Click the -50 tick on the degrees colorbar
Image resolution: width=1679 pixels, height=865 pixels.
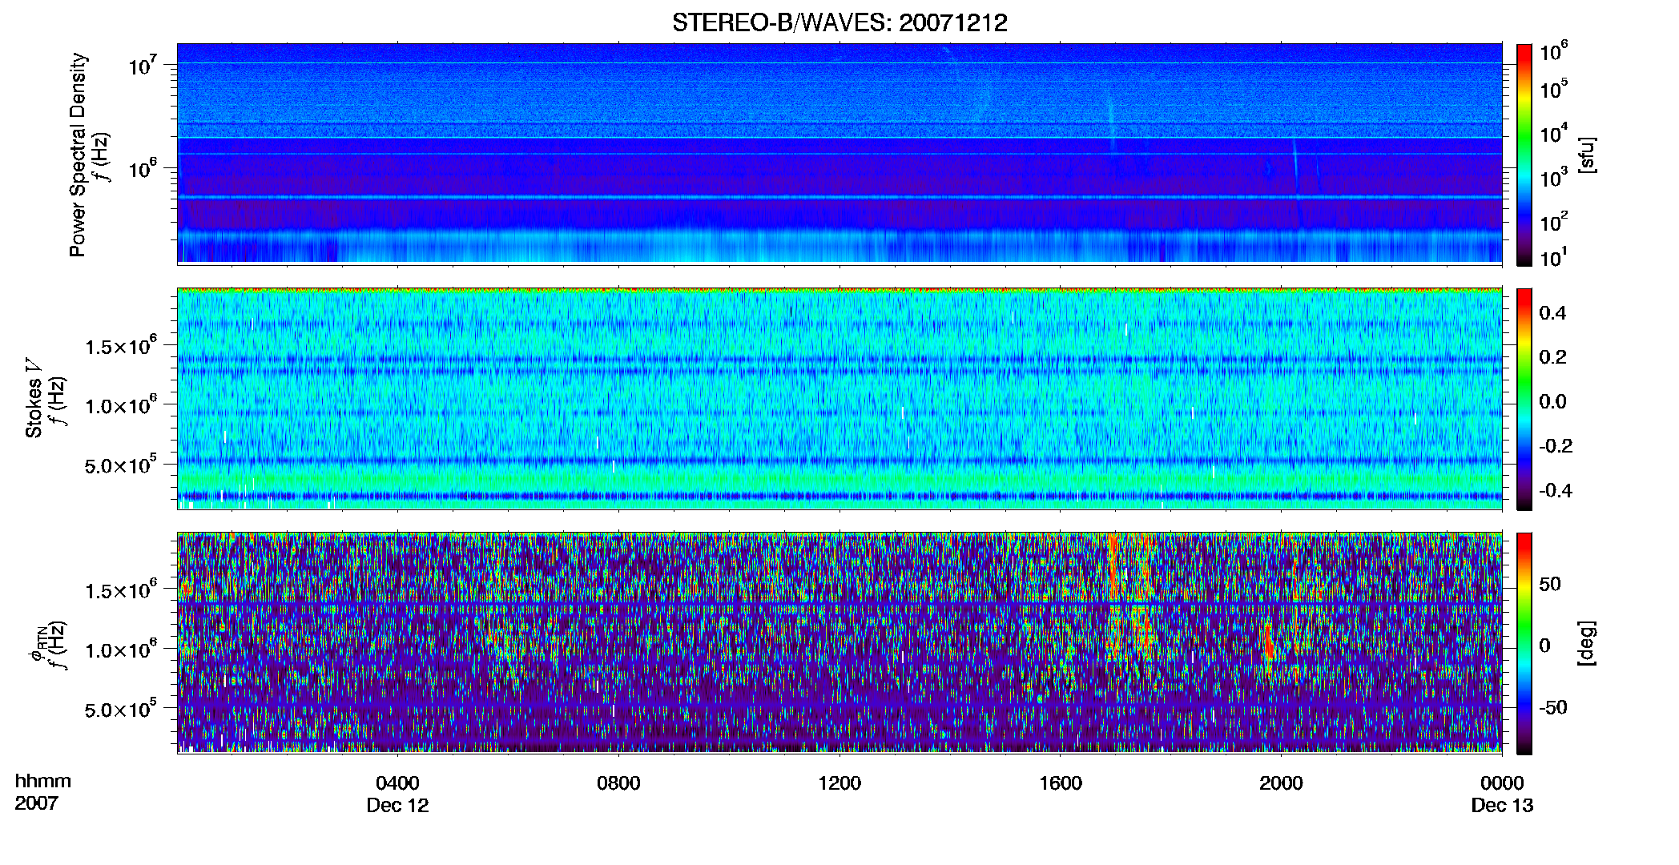point(1553,708)
